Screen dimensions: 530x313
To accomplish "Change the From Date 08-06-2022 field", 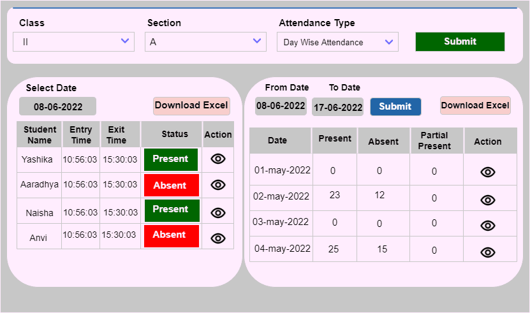I will (281, 106).
